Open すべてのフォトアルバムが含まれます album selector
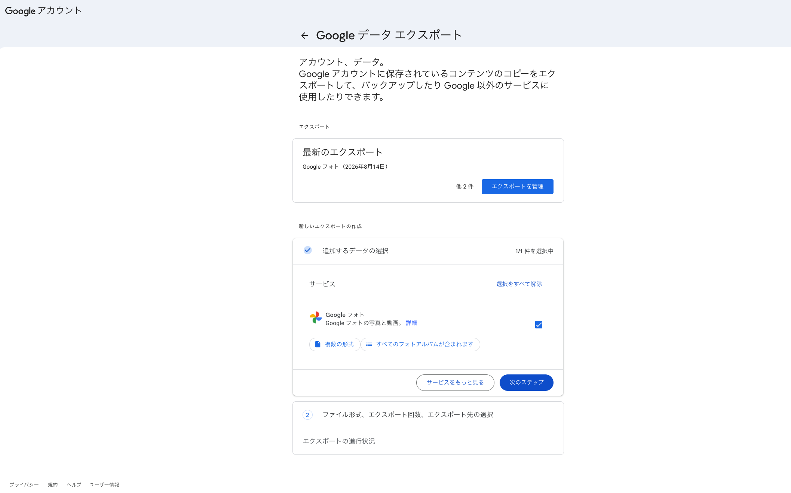This screenshot has height=493, width=791. (420, 345)
